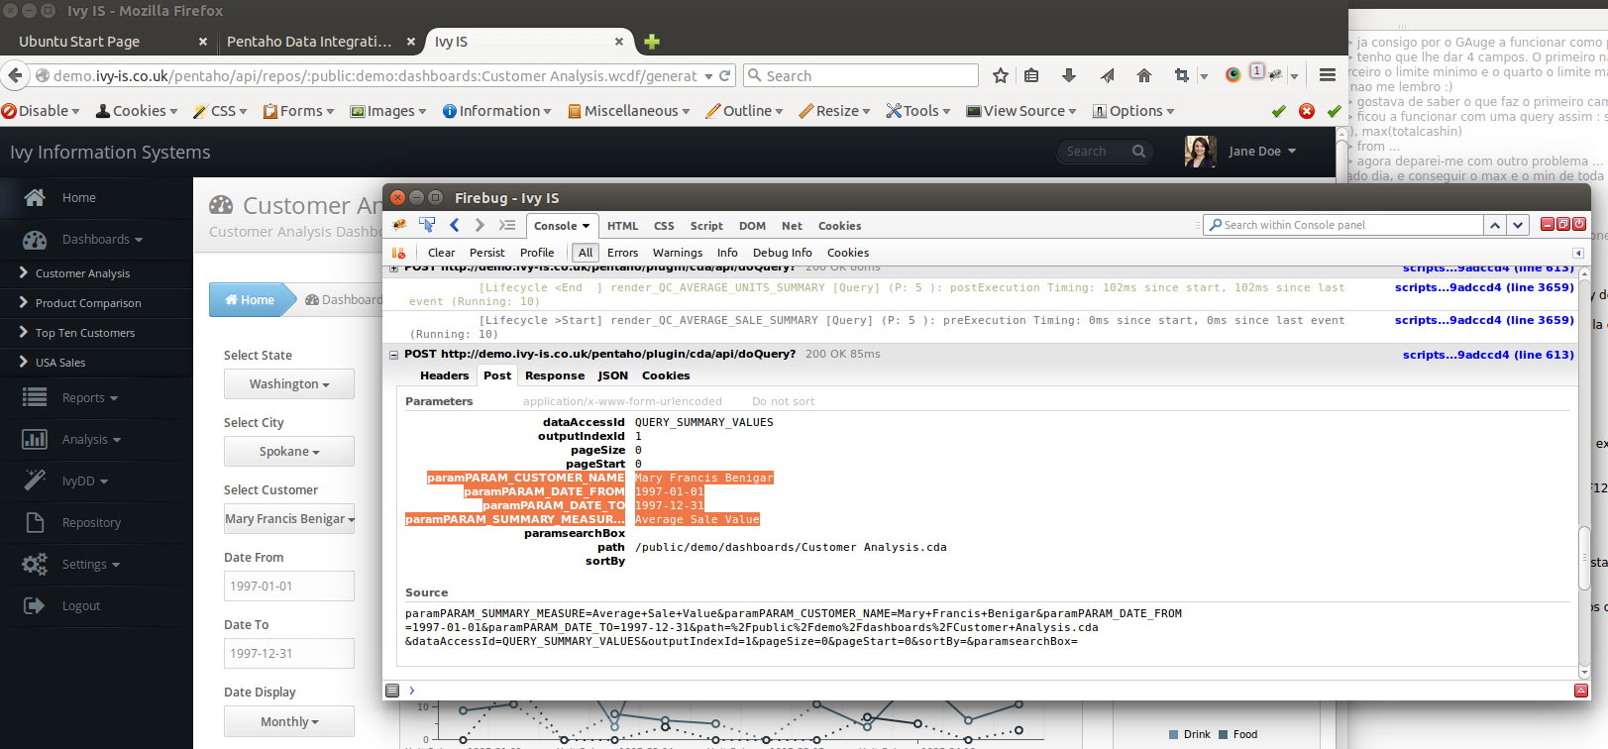Click the magnifier in Ivy search box
Screen dimensions: 1608x749
click(1138, 151)
